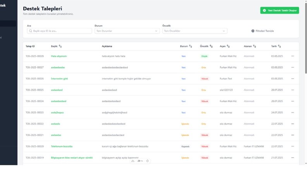Click date 21.07.2025 cell

pyautogui.click(x=277, y=158)
